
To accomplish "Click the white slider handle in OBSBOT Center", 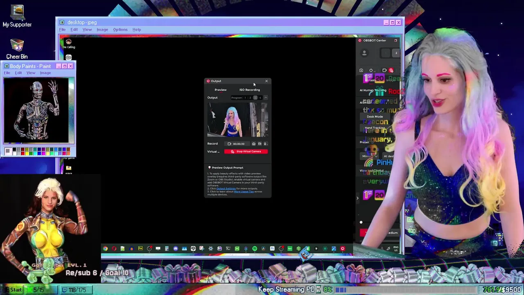I will point(361,222).
